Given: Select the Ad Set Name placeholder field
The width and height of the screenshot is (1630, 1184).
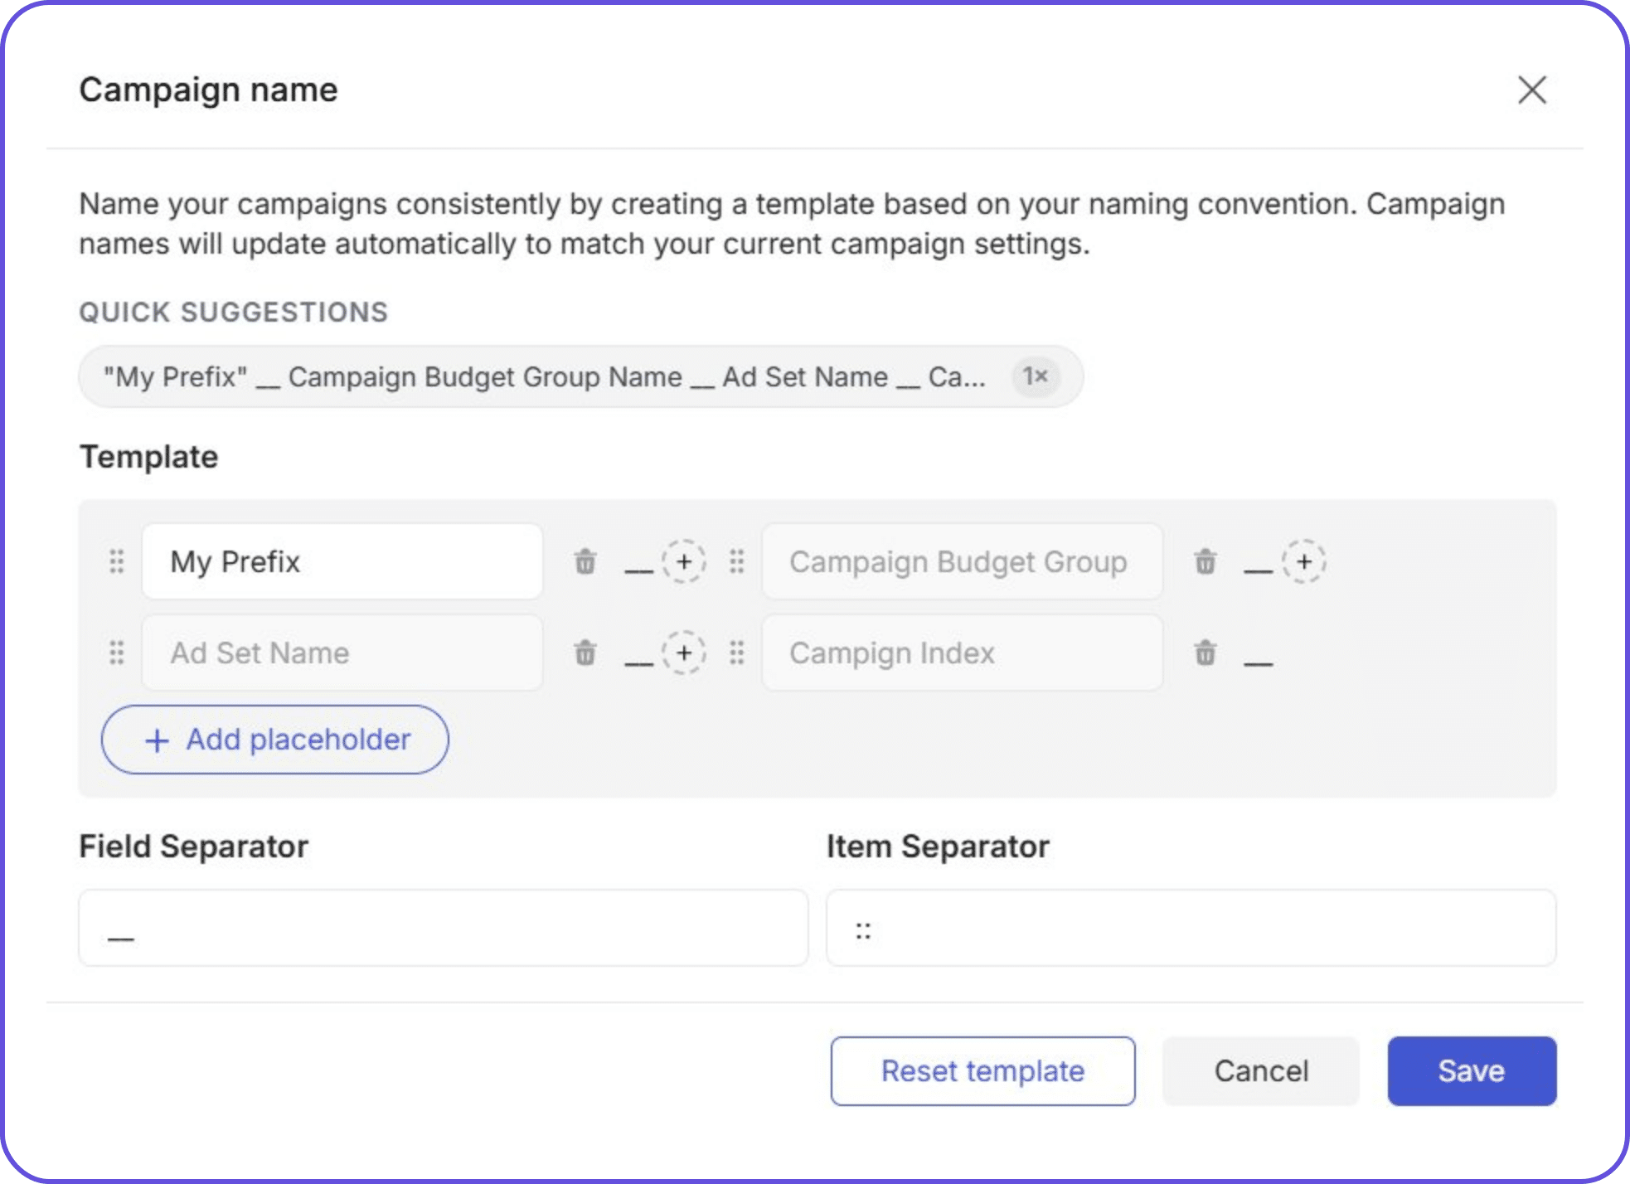Looking at the screenshot, I should tap(342, 653).
